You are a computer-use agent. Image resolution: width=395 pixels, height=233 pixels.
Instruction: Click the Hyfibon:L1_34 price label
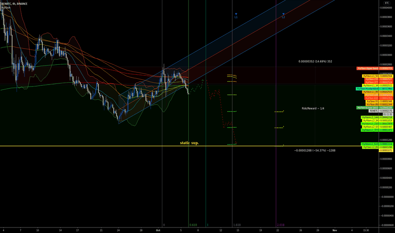tap(378, 86)
